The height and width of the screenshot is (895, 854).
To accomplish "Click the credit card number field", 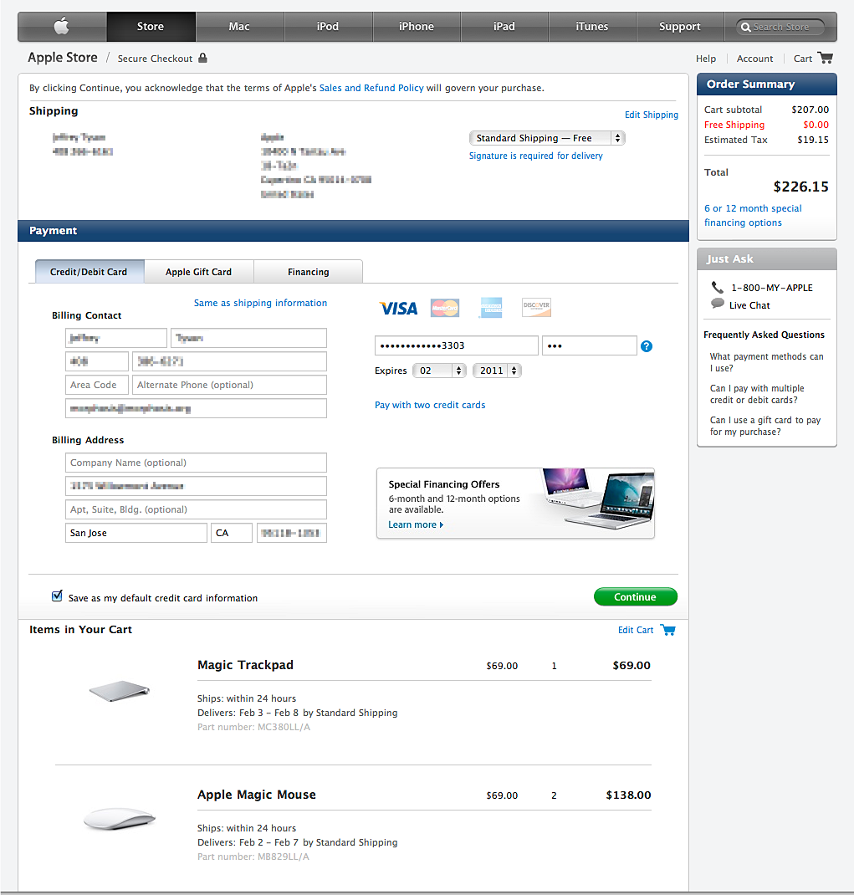I will (x=456, y=345).
